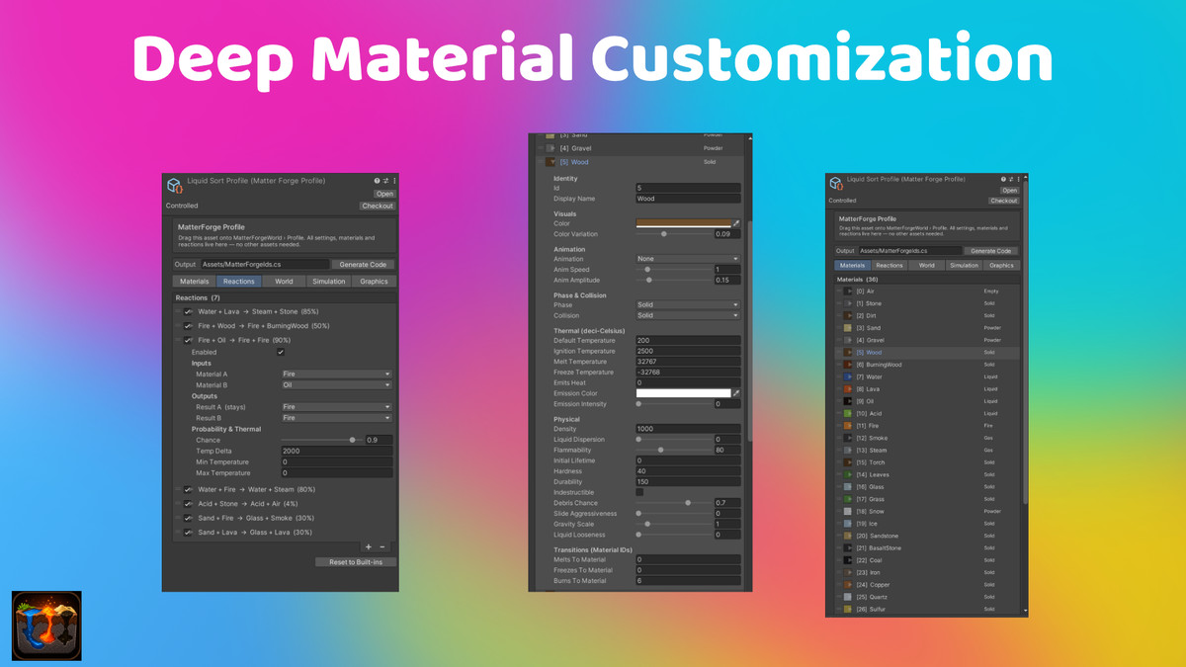Click the Sand material icon in Materials window
This screenshot has width=1186, height=667.
848,328
